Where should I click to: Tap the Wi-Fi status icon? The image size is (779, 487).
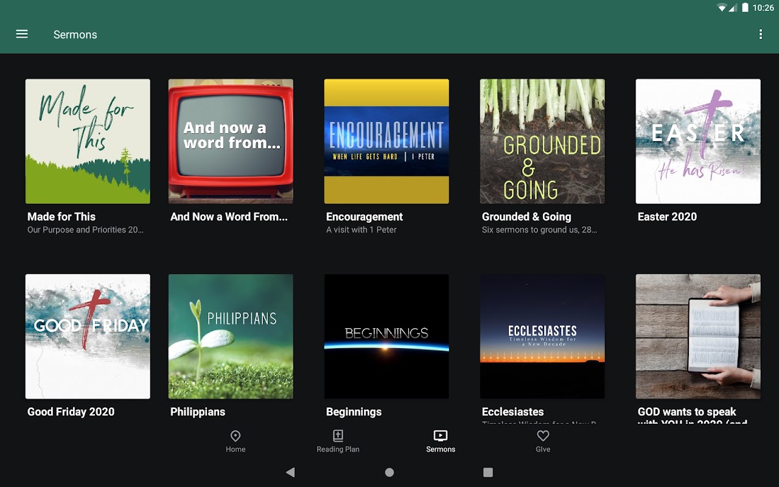tap(722, 8)
